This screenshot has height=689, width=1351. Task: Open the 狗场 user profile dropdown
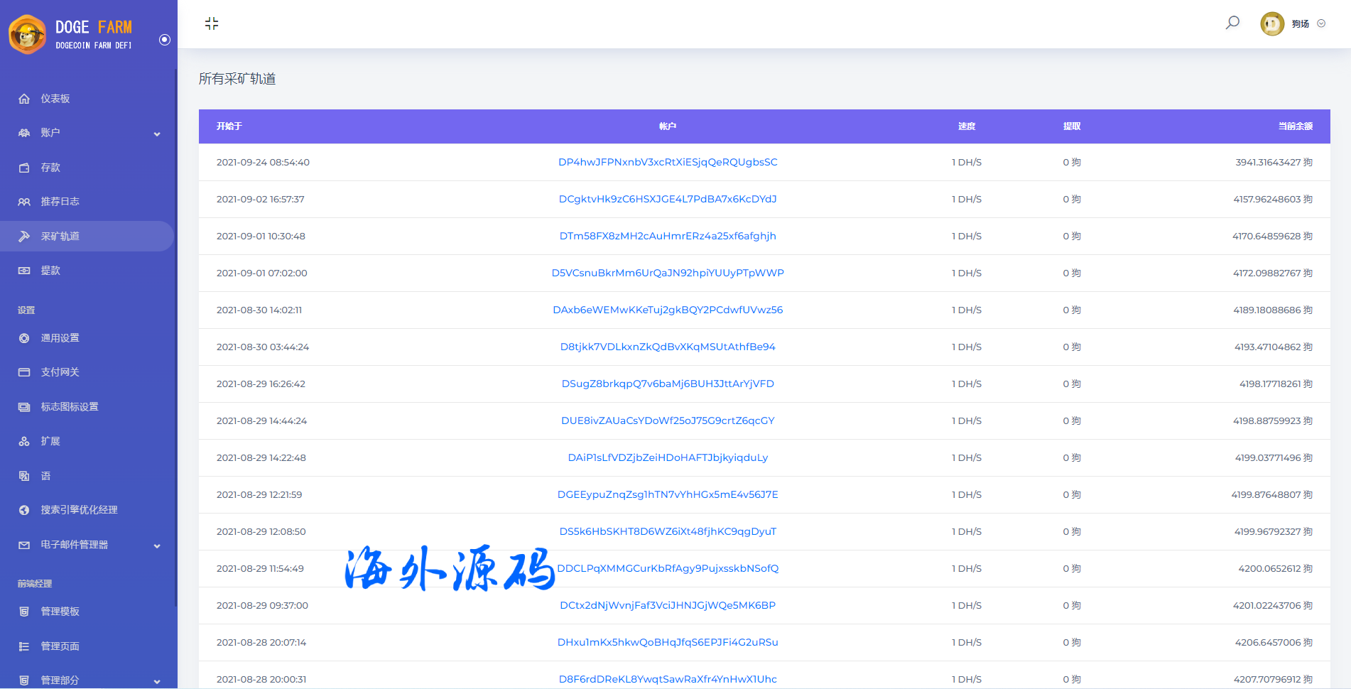(x=1321, y=23)
